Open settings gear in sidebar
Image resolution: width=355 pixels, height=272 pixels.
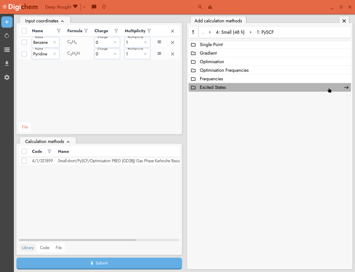7,77
